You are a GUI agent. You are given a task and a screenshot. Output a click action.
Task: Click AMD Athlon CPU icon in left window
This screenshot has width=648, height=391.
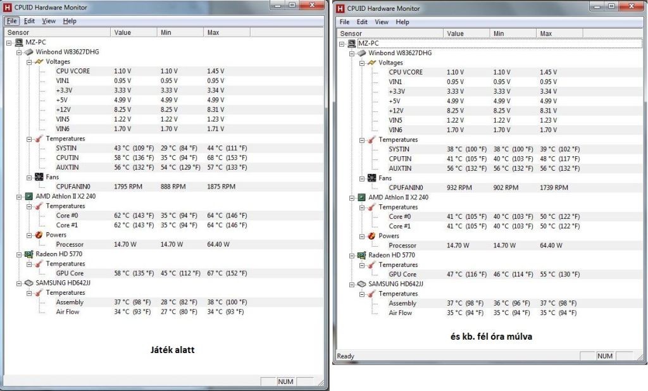pyautogui.click(x=28, y=196)
